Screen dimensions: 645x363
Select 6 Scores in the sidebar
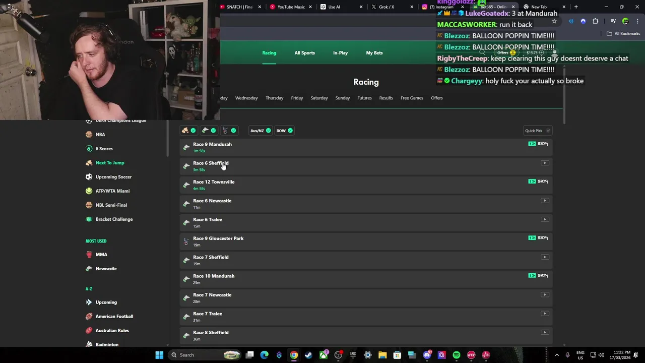104,149
